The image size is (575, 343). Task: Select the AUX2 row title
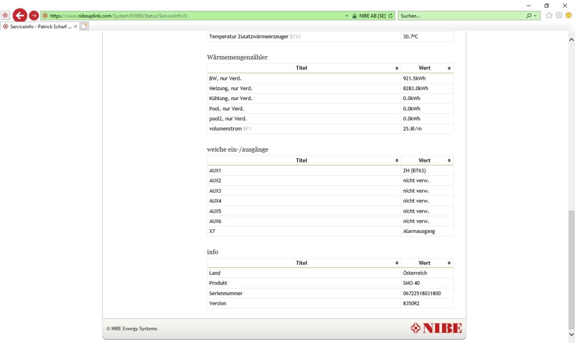[215, 180]
